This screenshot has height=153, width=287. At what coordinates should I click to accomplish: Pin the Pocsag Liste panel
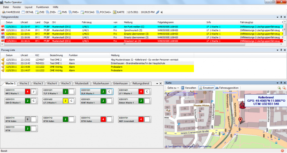click(x=281, y=50)
